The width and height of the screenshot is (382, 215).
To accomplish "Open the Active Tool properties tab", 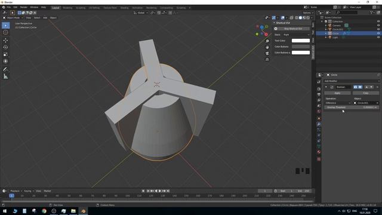I will pos(319,82).
